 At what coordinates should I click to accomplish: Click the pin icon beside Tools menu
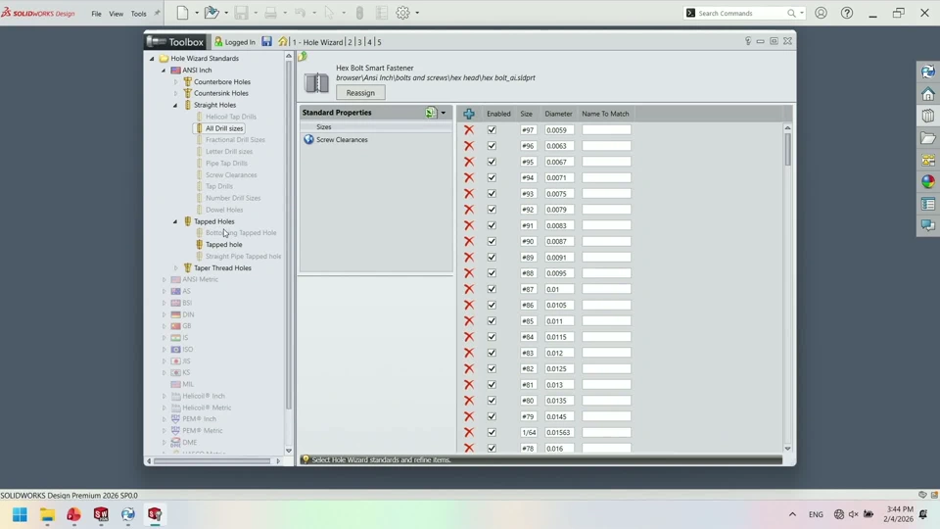click(x=157, y=13)
